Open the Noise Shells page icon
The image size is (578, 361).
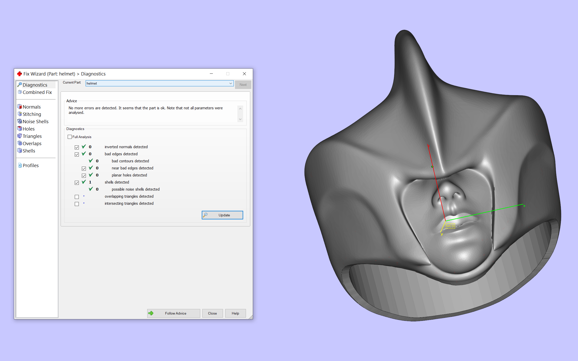click(20, 121)
